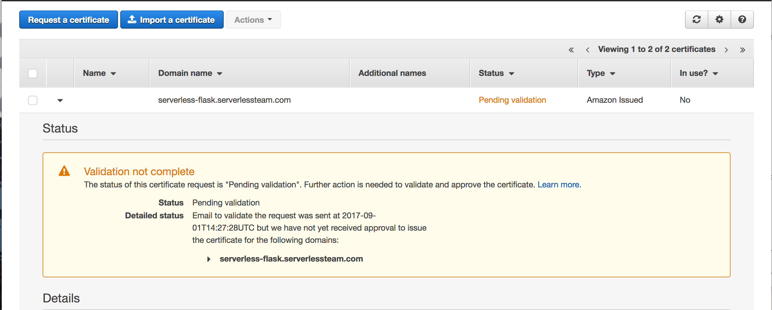
Task: Jump to the last certificates page
Action: [743, 49]
